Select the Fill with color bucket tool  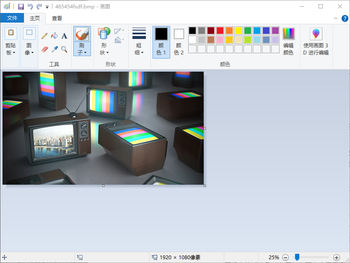[x=54, y=36]
